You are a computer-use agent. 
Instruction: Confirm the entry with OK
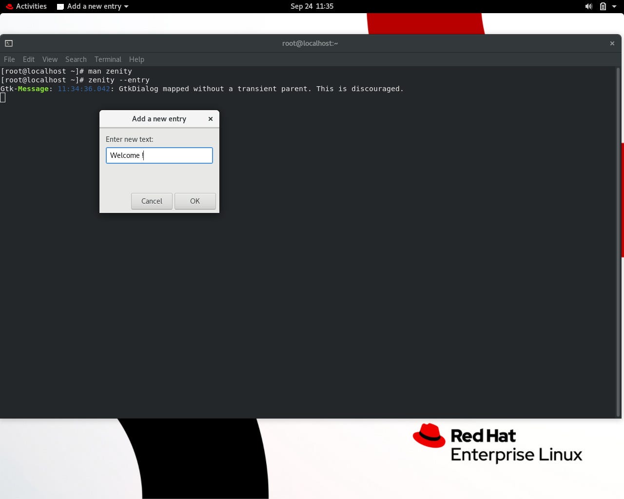pyautogui.click(x=195, y=201)
